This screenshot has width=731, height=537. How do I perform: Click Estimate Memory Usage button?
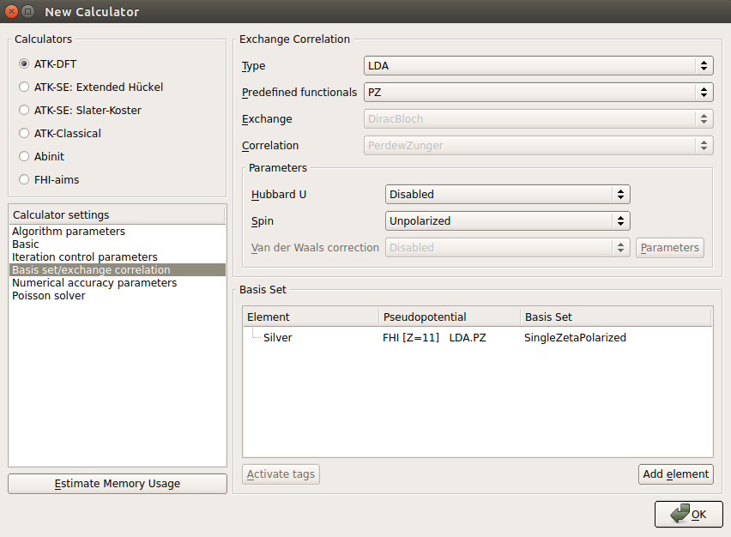point(118,484)
